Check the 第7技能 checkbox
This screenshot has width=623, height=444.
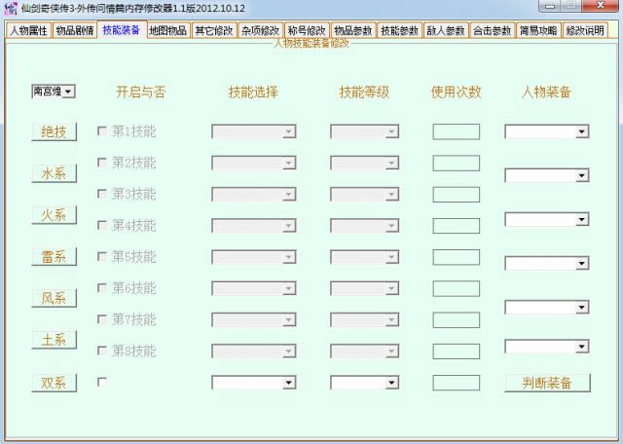click(x=102, y=318)
